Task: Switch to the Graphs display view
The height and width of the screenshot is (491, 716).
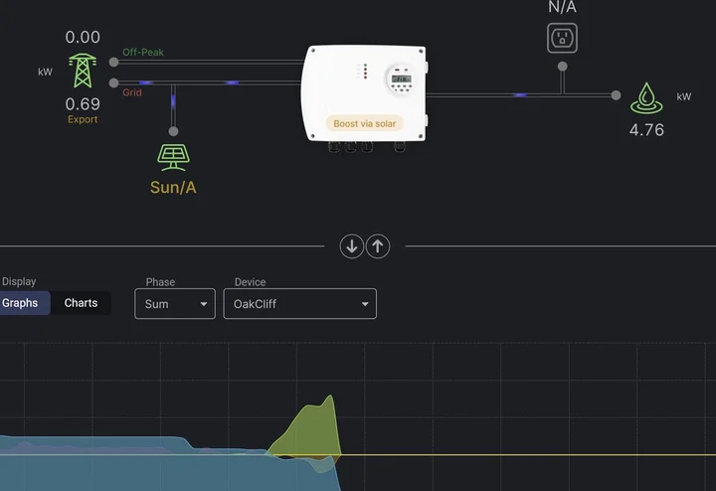Action: click(21, 303)
